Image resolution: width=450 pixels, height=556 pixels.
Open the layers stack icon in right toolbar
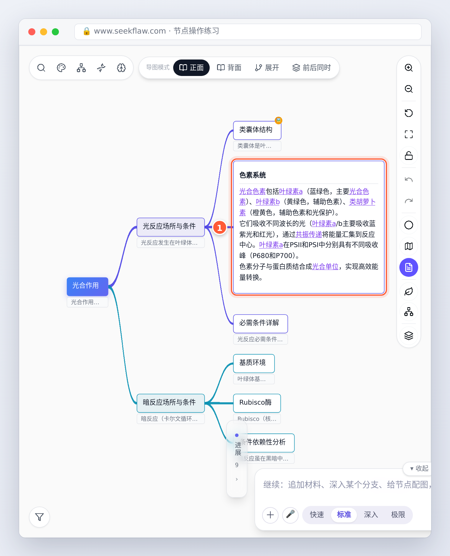(x=409, y=336)
